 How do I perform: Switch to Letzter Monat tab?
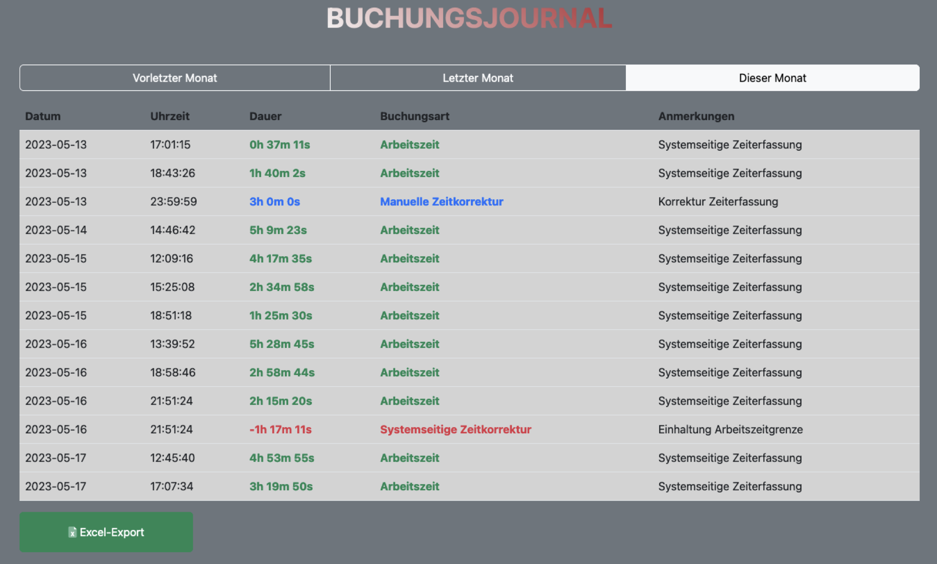click(x=477, y=78)
